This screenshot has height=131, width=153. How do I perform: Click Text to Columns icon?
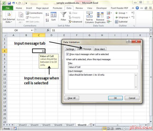(x=89, y=14)
